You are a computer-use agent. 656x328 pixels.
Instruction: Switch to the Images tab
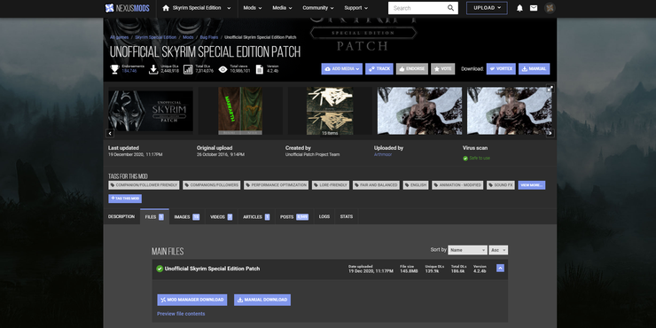[x=186, y=216]
